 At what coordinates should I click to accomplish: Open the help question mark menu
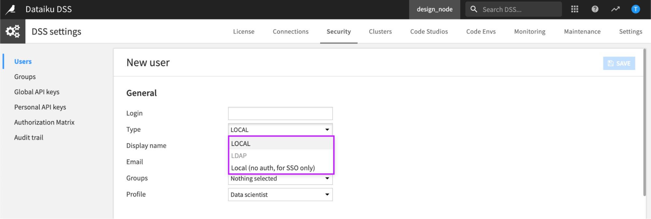(x=595, y=9)
